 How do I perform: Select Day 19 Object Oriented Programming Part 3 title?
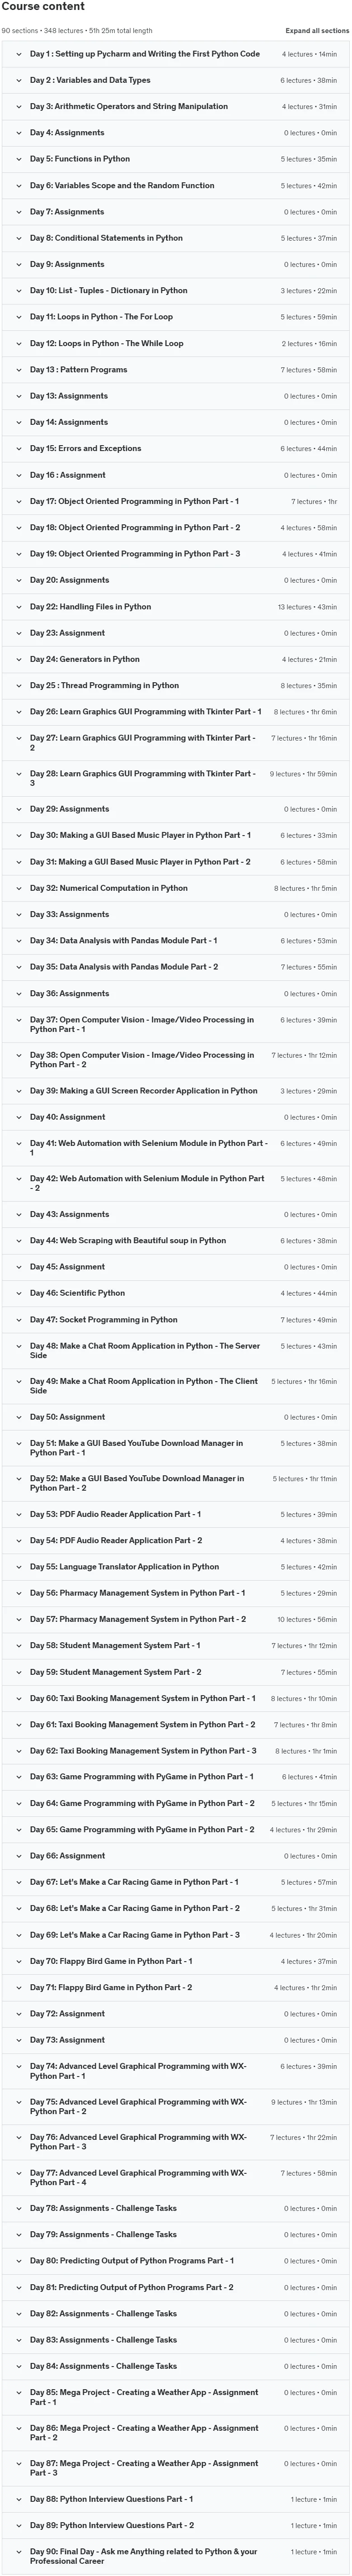pos(135,554)
